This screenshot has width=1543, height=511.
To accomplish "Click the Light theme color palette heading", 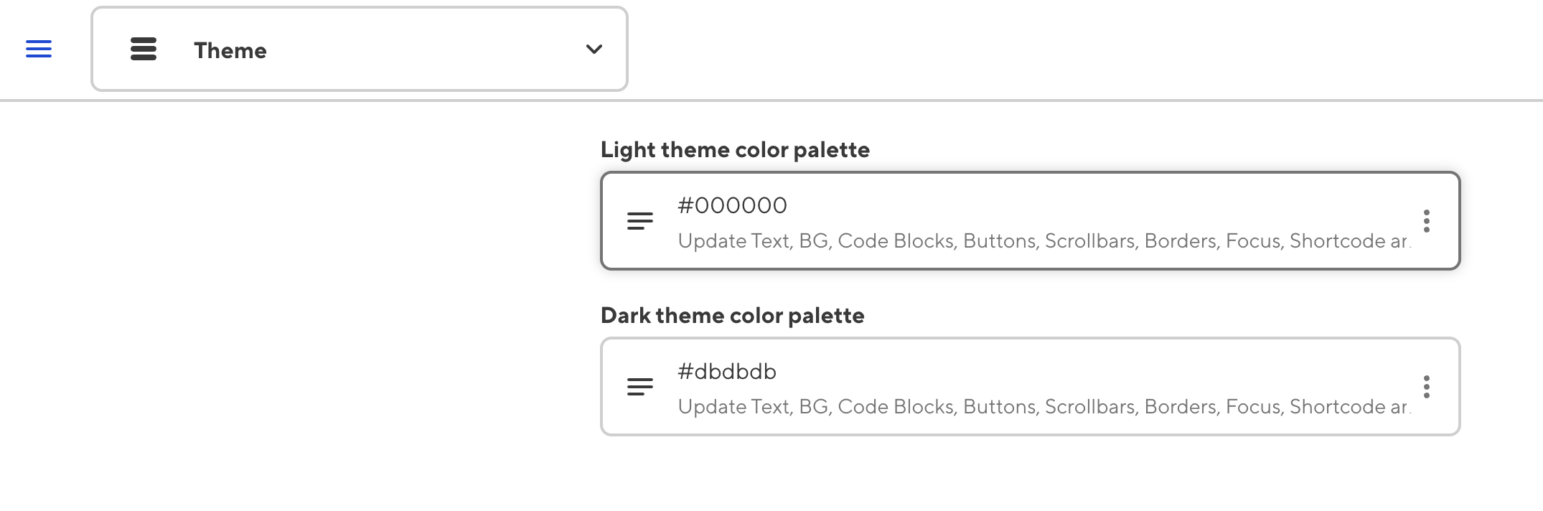I will 735,150.
